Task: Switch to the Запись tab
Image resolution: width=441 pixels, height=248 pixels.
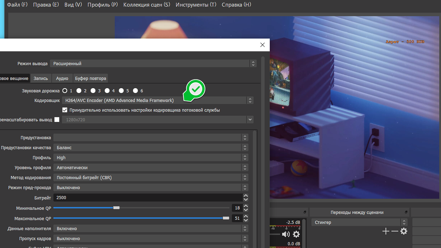Action: [x=41, y=78]
